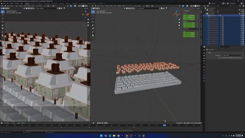This screenshot has height=138, width=245.
Task: Switch to the Animation workspace tab
Action: pos(68,3)
